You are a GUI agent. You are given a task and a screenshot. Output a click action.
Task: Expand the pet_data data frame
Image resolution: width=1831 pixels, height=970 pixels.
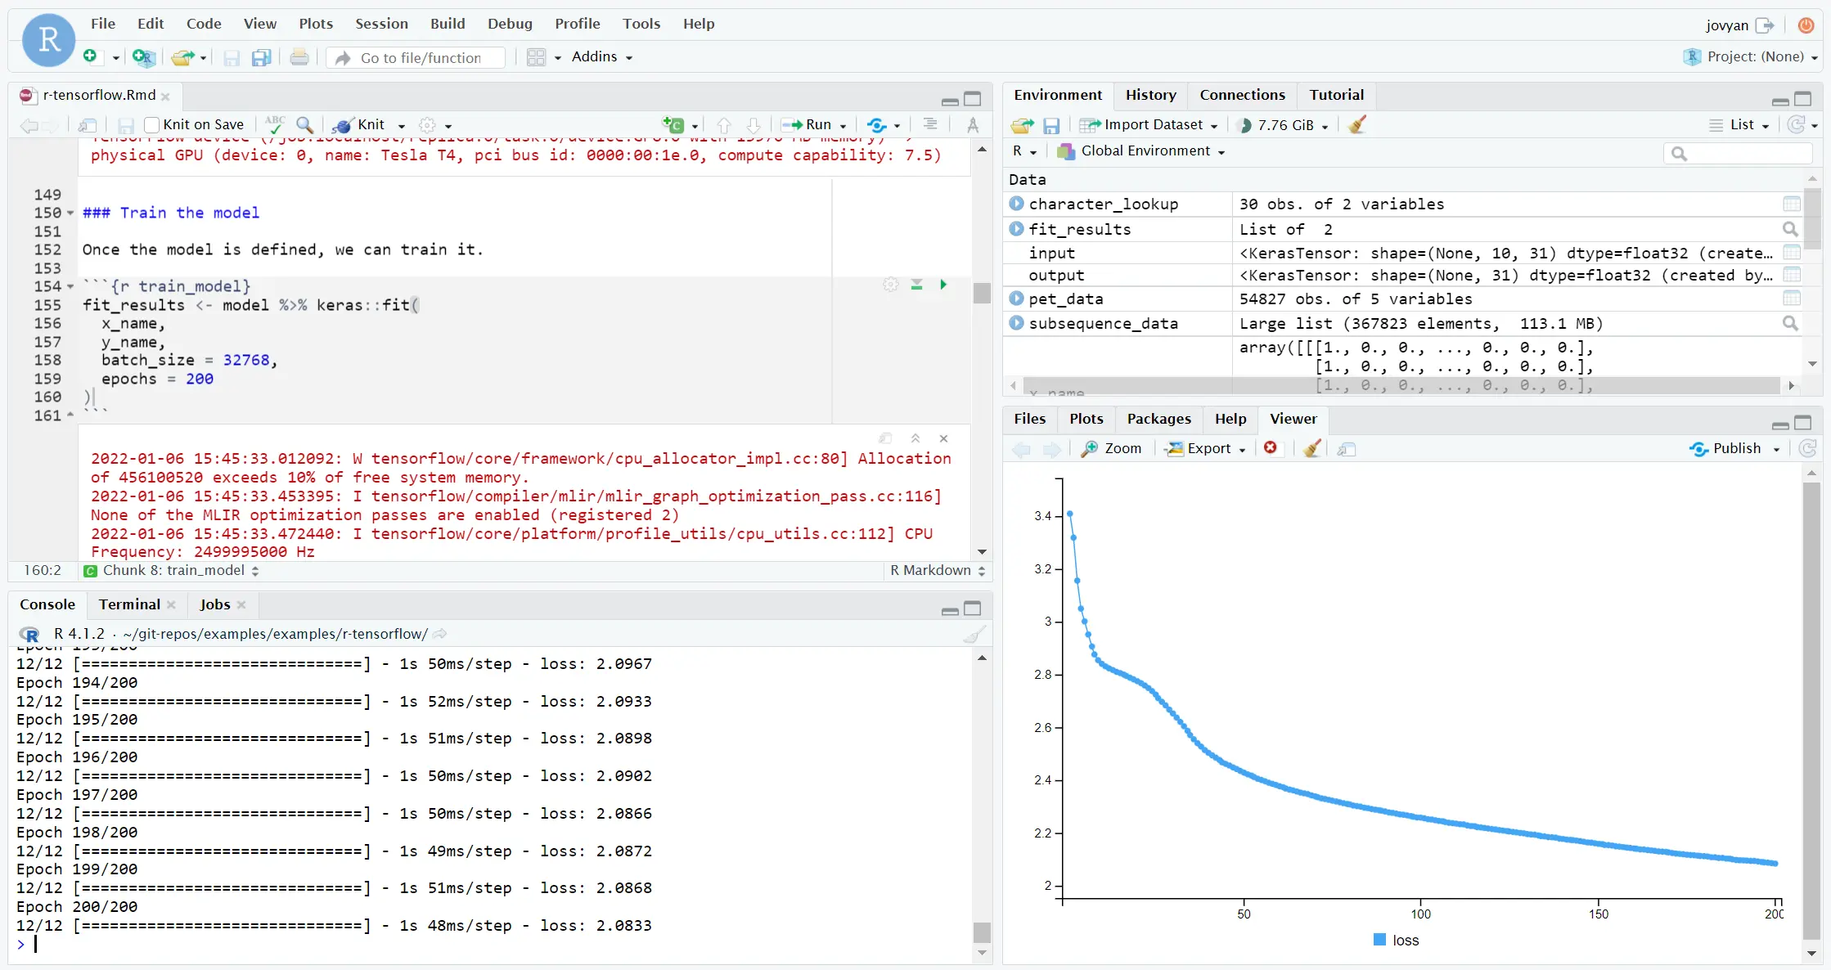coord(1016,299)
